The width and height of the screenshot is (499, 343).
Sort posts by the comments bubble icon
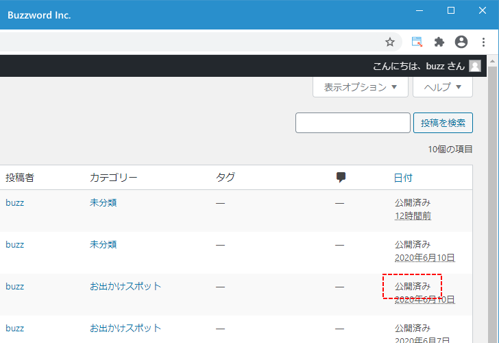point(341,178)
